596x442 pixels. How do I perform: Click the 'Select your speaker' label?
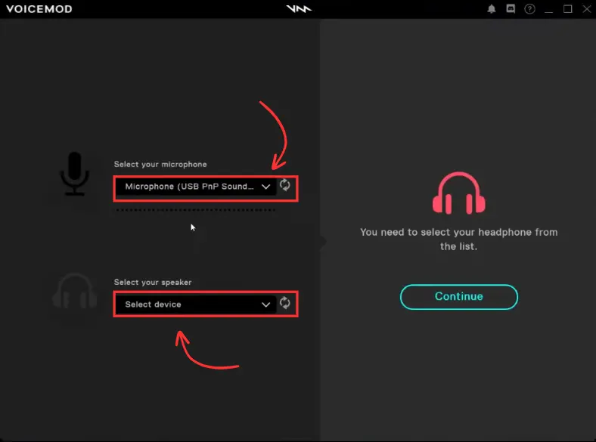pyautogui.click(x=153, y=282)
